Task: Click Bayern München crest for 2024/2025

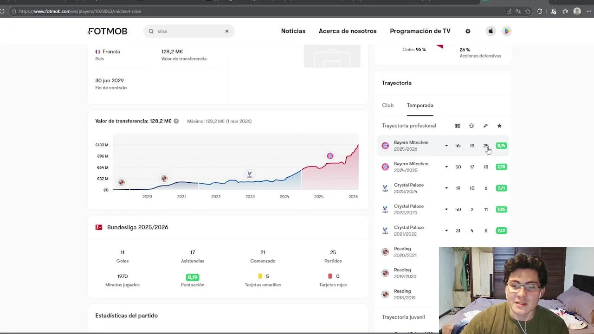Action: [x=385, y=167]
